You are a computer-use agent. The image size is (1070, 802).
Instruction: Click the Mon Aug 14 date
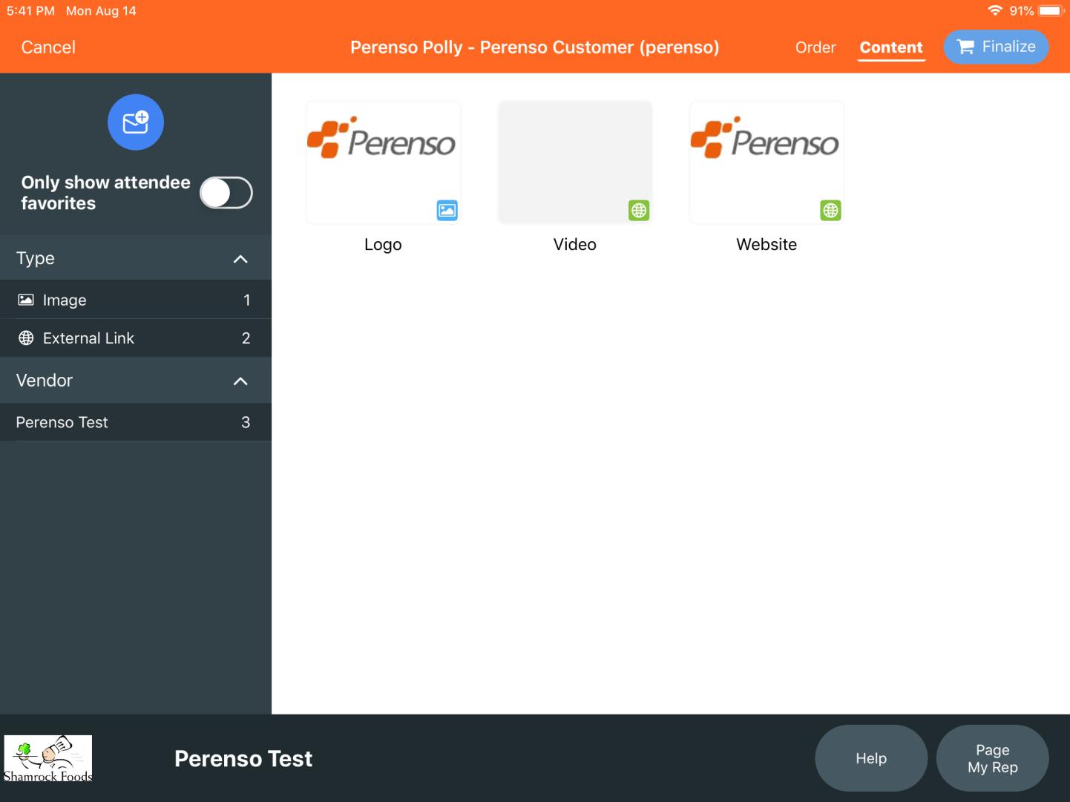click(101, 10)
